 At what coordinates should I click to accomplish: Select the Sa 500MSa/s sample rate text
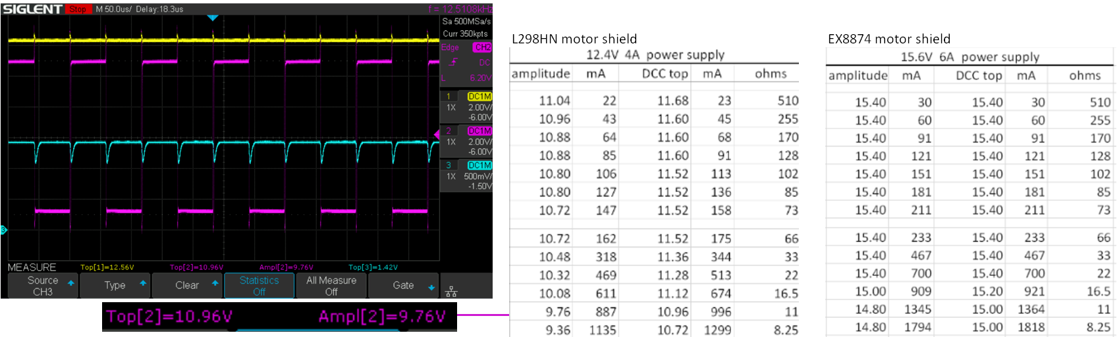click(466, 21)
